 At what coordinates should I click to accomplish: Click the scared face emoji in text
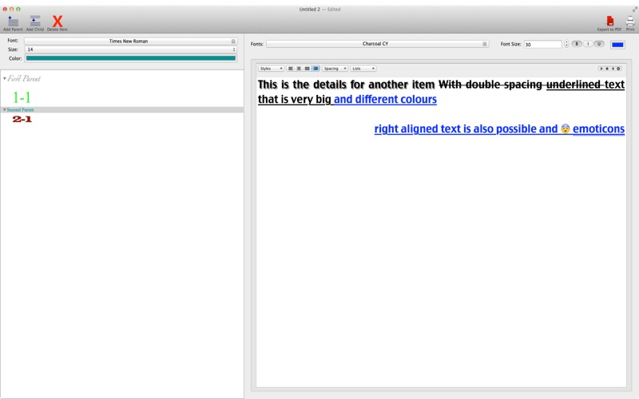tap(566, 128)
